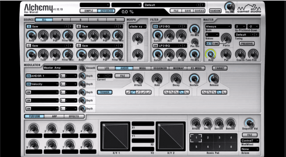Toggle second LP2-BQ filter ON
Screen dimensions: 286x157
pyautogui.click(x=155, y=46)
